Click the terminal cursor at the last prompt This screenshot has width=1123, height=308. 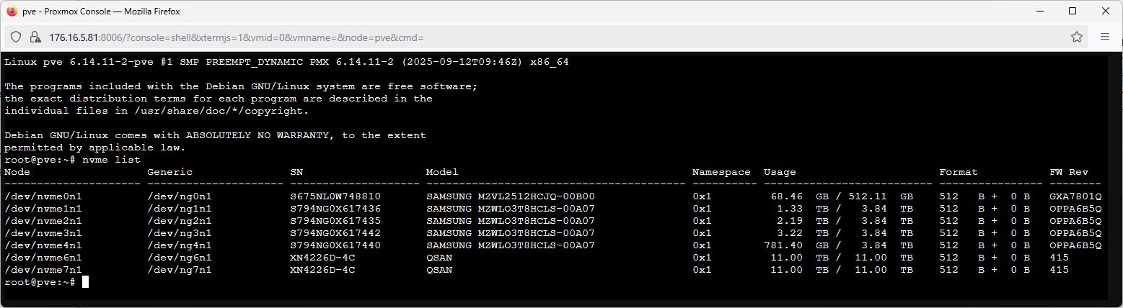click(85, 282)
